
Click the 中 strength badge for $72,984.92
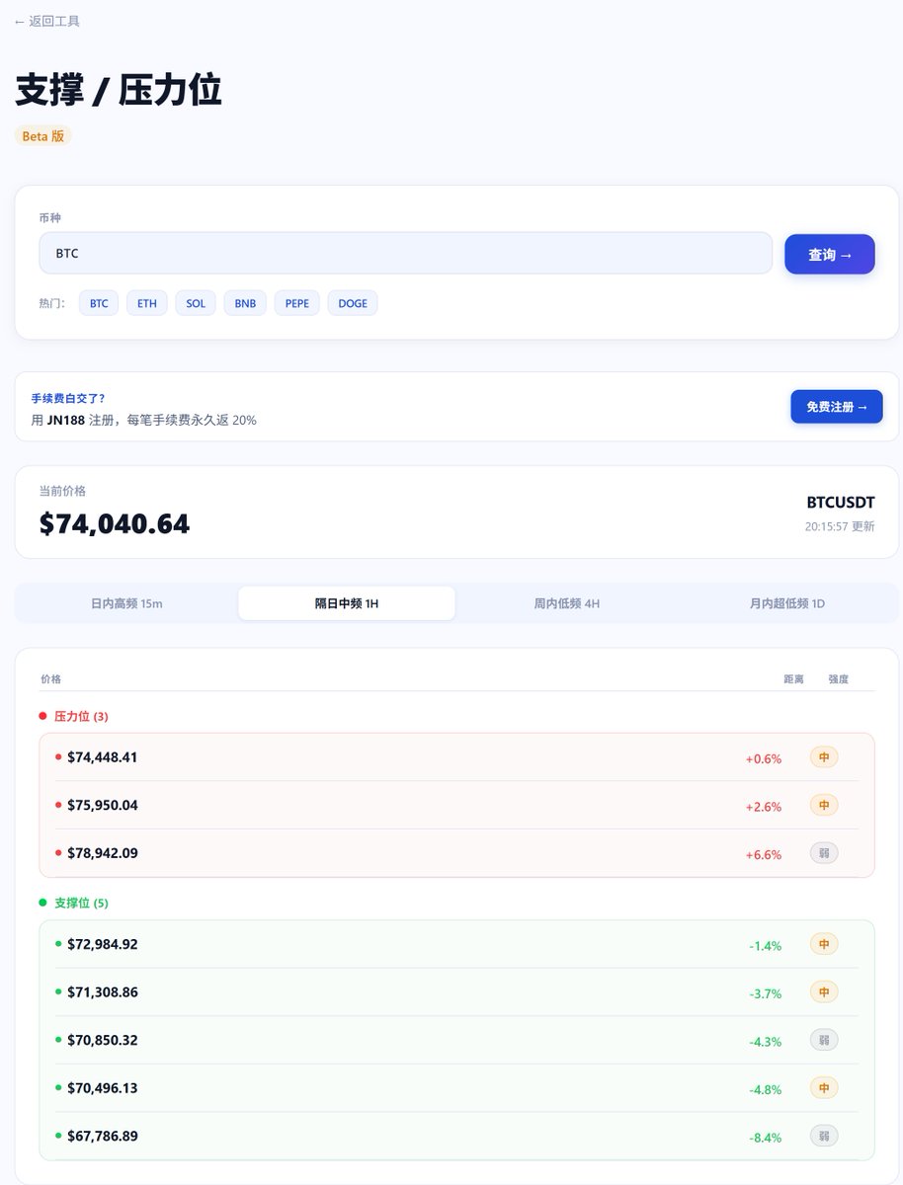[x=824, y=944]
